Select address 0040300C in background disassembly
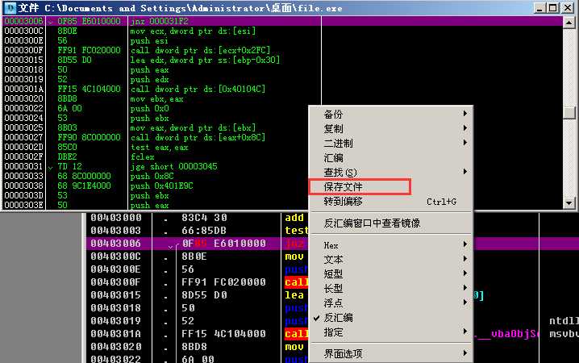The image size is (579, 363). pyautogui.click(x=116, y=257)
